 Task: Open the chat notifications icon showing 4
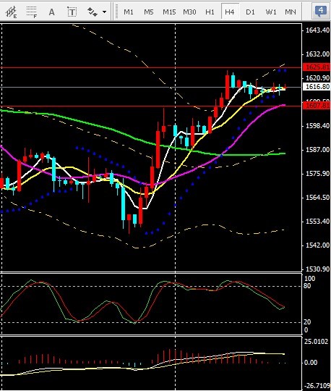click(321, 12)
